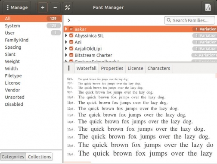Focus the Search Families field
This screenshot has width=217, height=164.
[190, 20]
